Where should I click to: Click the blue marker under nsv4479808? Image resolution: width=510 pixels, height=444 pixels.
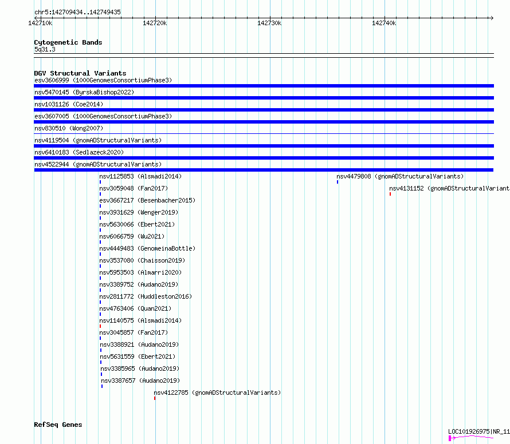(x=338, y=182)
